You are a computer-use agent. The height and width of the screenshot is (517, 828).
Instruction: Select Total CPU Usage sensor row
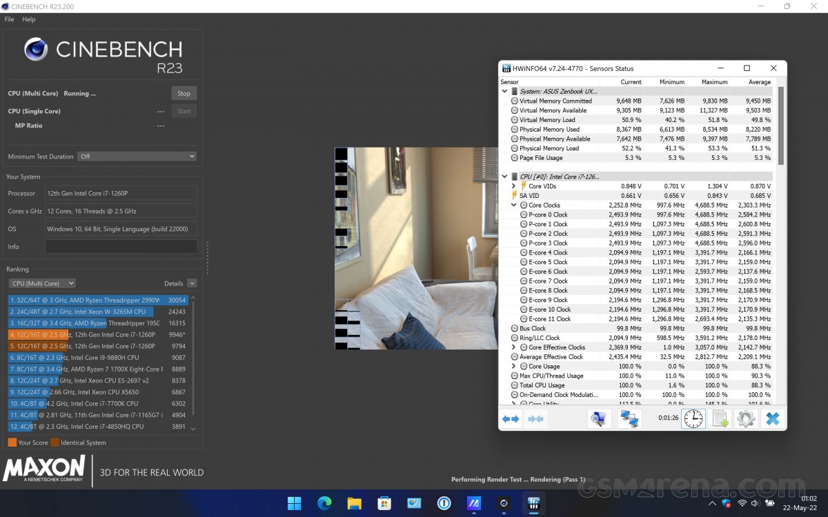(x=635, y=385)
